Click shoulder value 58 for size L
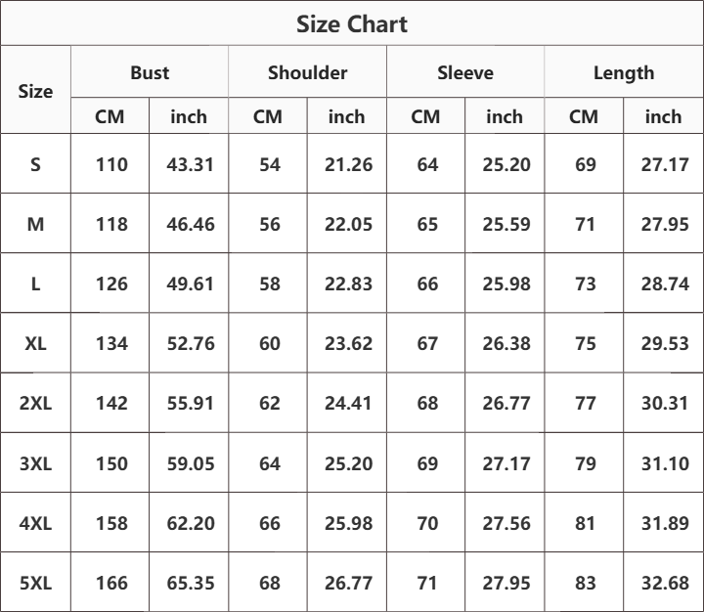Viewport: 704px width, 612px height. click(x=270, y=284)
